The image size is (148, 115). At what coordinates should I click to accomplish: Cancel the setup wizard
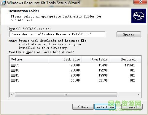132,107
